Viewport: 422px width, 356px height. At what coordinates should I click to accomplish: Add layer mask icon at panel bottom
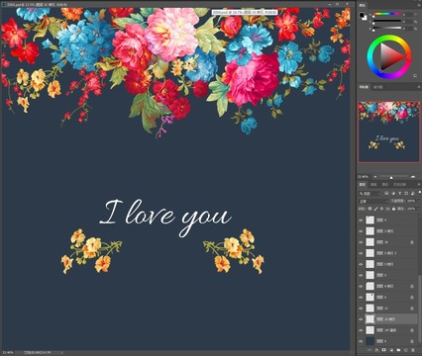point(384,350)
